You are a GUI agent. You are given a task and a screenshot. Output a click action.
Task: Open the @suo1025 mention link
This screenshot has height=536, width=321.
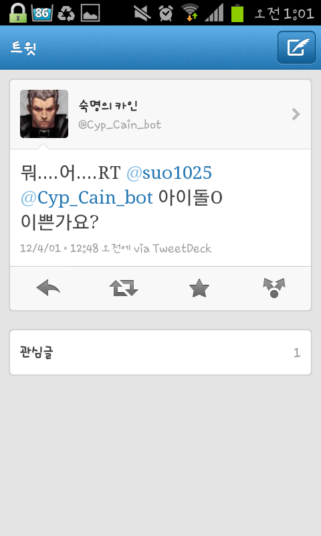(x=169, y=173)
